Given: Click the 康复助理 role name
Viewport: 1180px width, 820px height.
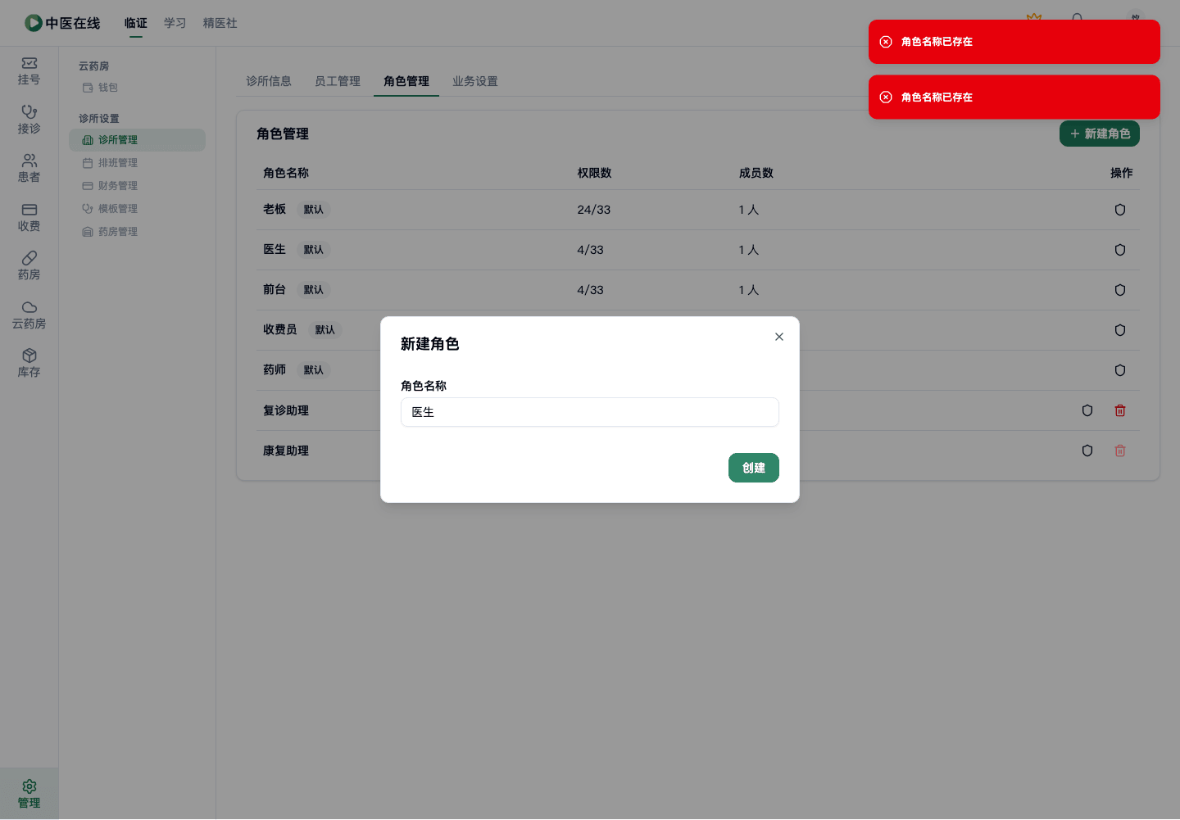Looking at the screenshot, I should pyautogui.click(x=286, y=451).
